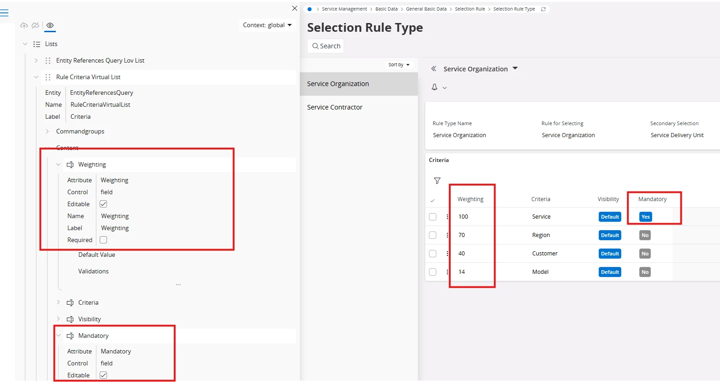This screenshot has width=720, height=382.
Task: Toggle the Weighting Editable checkbox
Action: pyautogui.click(x=103, y=204)
